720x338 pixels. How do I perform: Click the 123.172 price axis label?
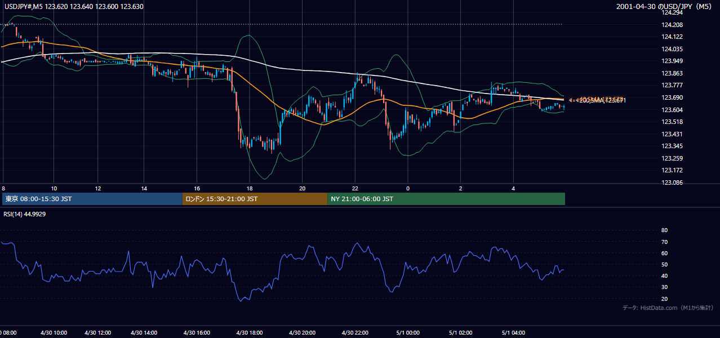point(672,170)
